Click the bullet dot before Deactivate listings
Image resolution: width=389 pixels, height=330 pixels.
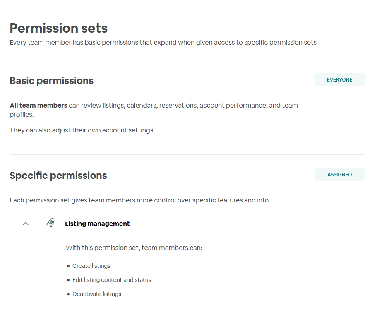coord(68,294)
